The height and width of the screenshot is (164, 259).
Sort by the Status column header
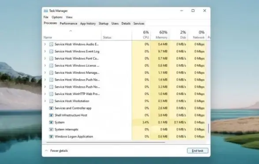tap(107, 37)
